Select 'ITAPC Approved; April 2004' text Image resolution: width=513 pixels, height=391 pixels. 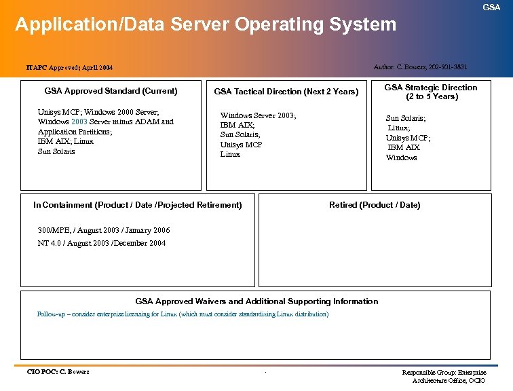click(x=69, y=68)
